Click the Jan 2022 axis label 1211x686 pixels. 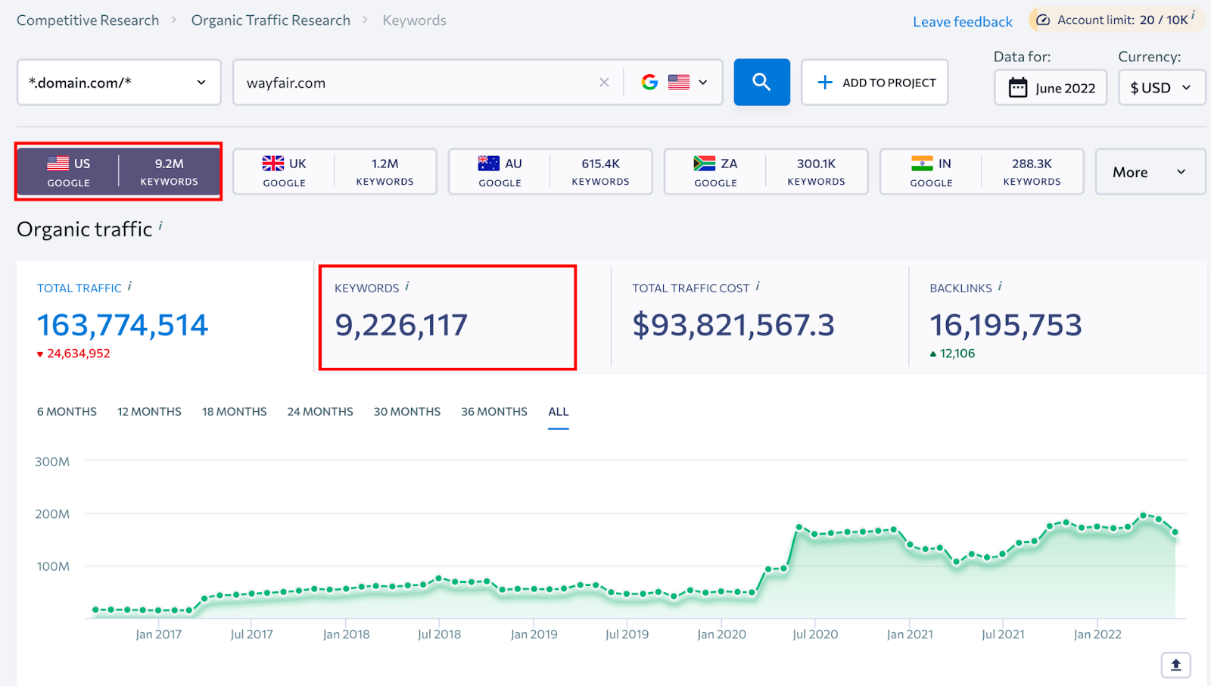tap(1097, 635)
